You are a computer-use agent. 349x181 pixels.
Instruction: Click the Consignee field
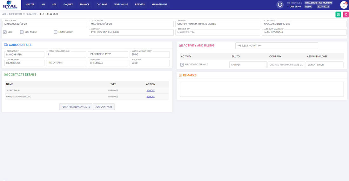[x=304, y=24]
